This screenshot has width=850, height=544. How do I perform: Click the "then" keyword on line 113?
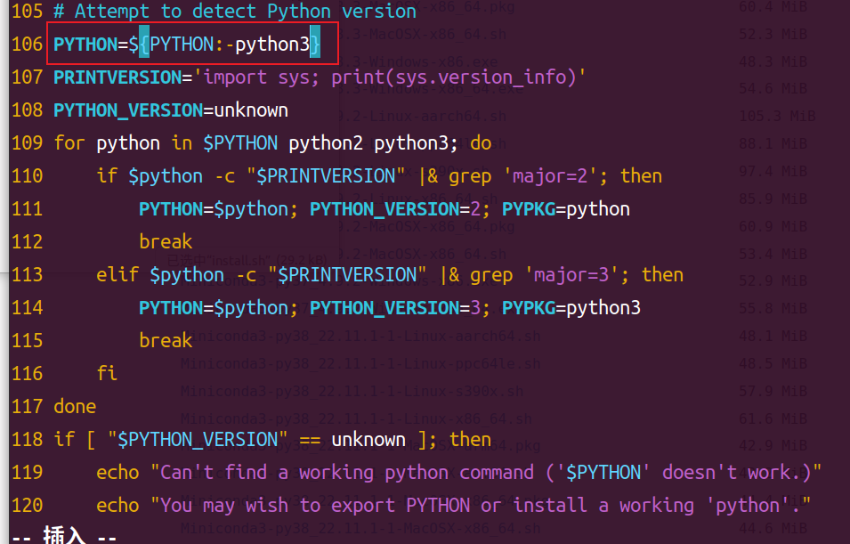(x=662, y=274)
